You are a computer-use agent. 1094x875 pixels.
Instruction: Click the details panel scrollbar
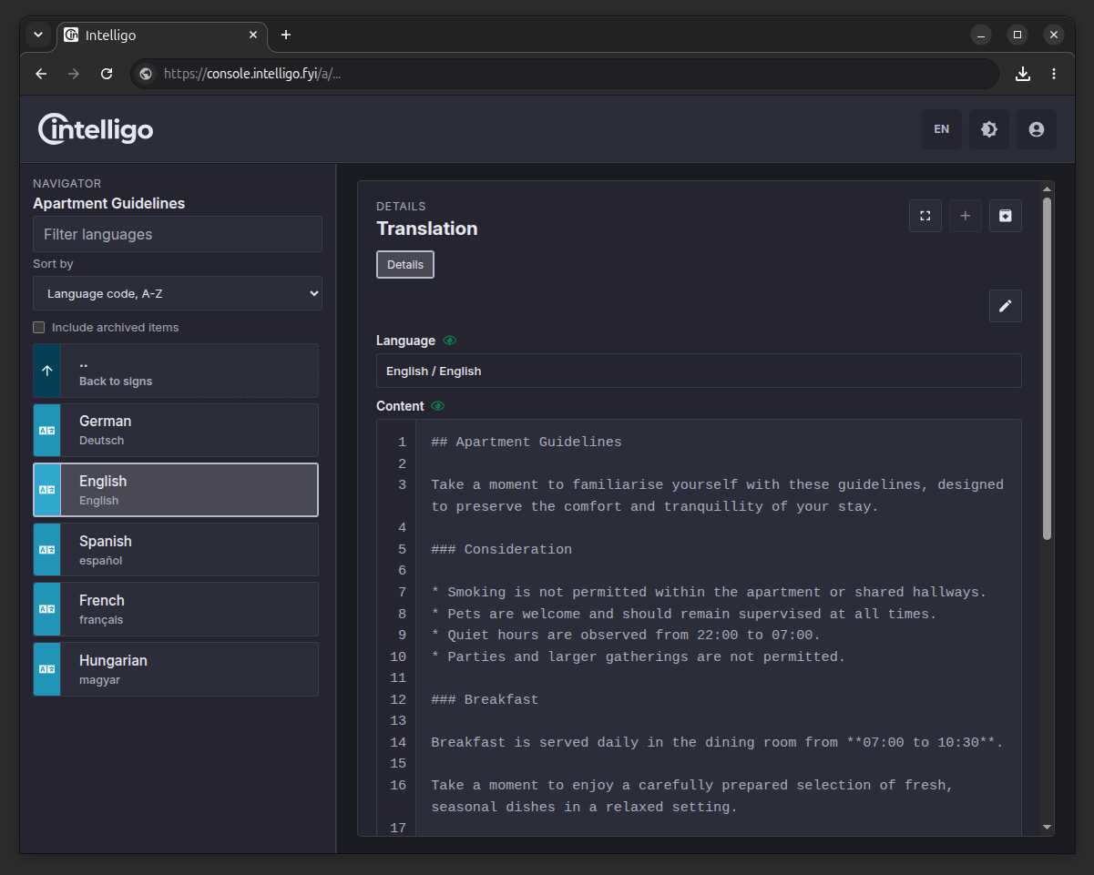[1048, 369]
